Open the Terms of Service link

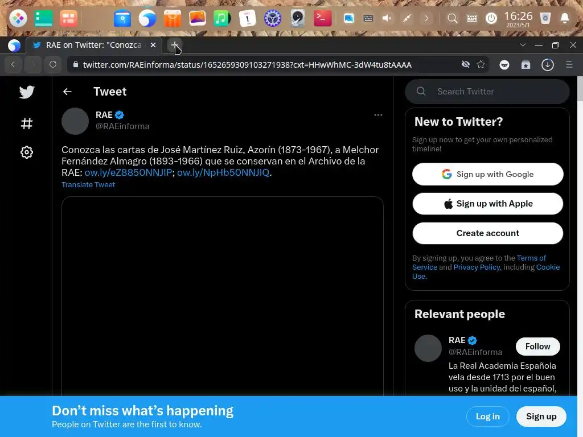(x=531, y=258)
